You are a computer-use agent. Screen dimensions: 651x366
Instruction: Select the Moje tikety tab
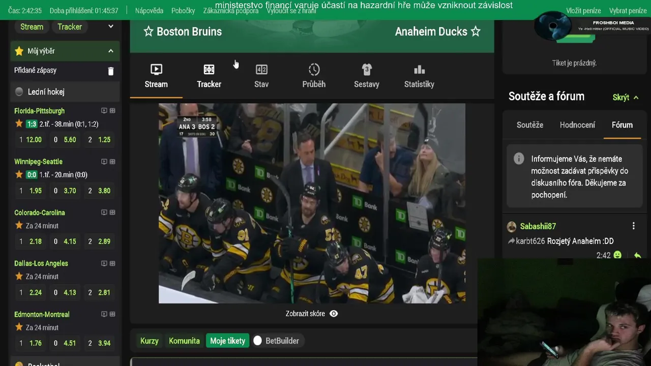227,341
